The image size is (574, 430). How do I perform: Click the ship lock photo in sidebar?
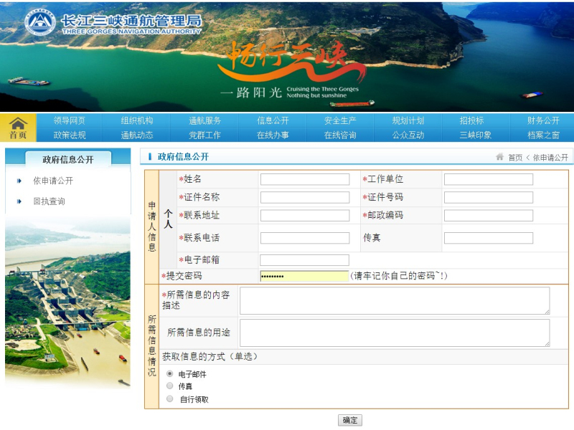click(67, 302)
